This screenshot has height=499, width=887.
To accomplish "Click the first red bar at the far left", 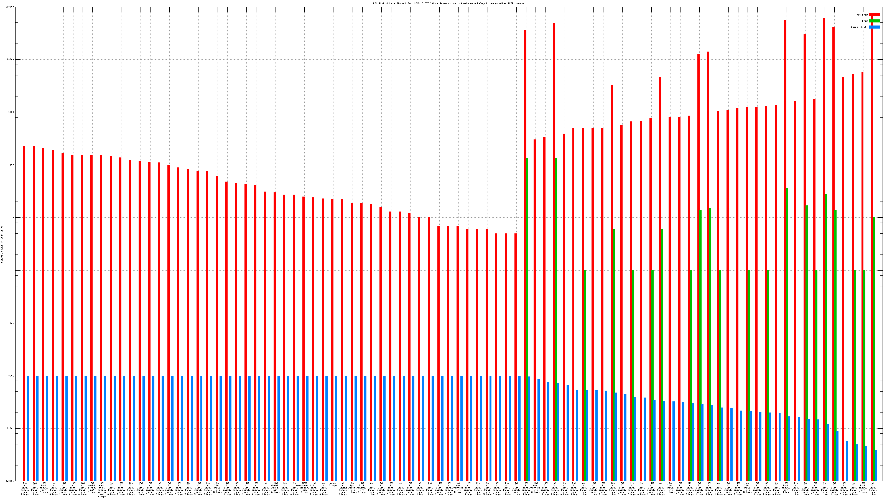I will (x=24, y=310).
